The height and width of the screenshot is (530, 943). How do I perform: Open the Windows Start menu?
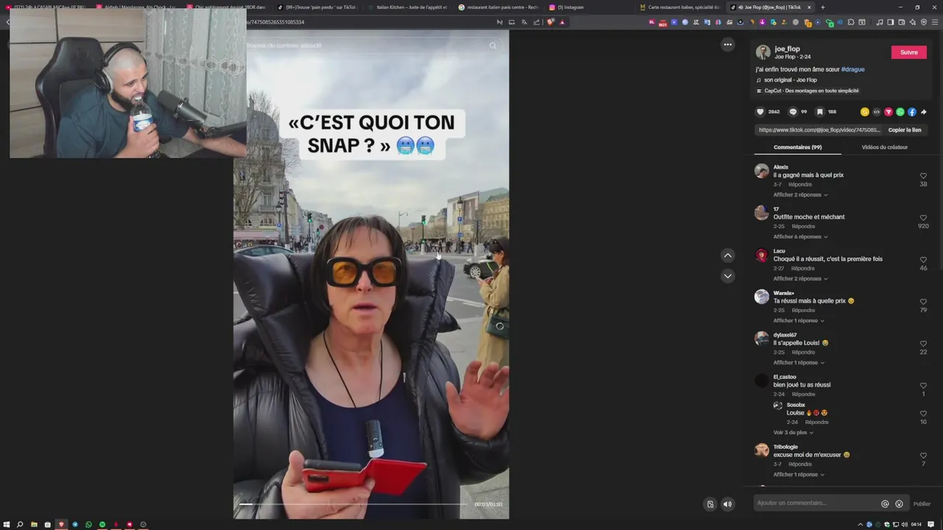[7, 524]
